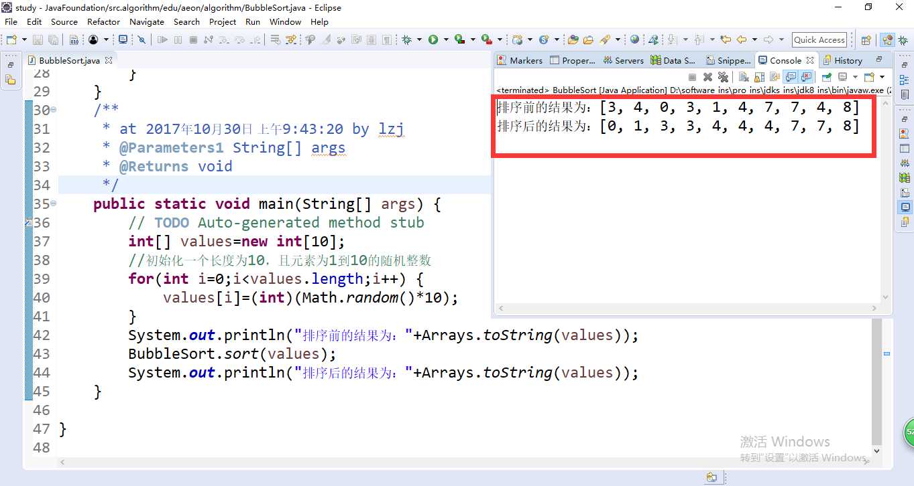Toggle Show Console on standard output change
Viewport: 914px width, 486px height.
(x=791, y=76)
